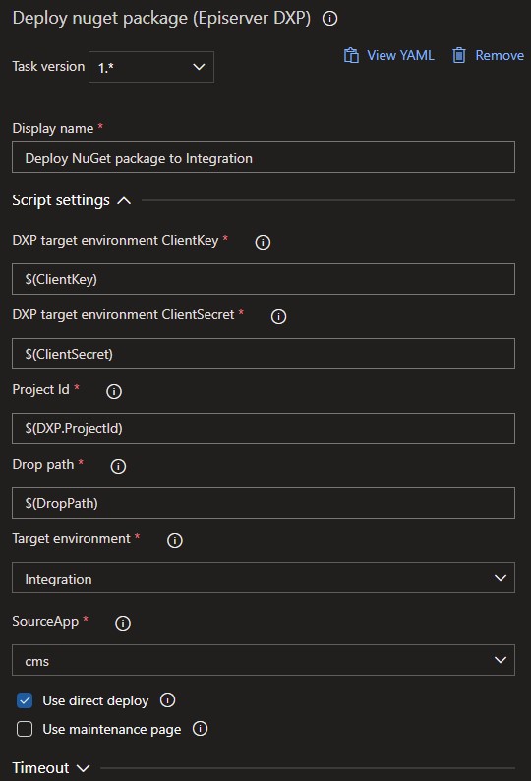This screenshot has width=531, height=781.
Task: Show info for Project Id field
Action: click(114, 392)
